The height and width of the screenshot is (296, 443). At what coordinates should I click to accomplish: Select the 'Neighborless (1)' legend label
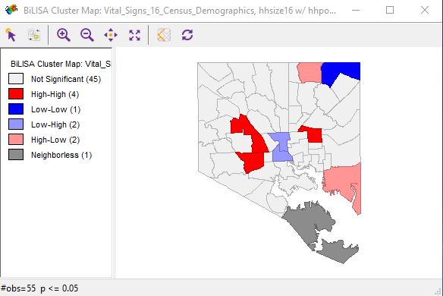(61, 155)
